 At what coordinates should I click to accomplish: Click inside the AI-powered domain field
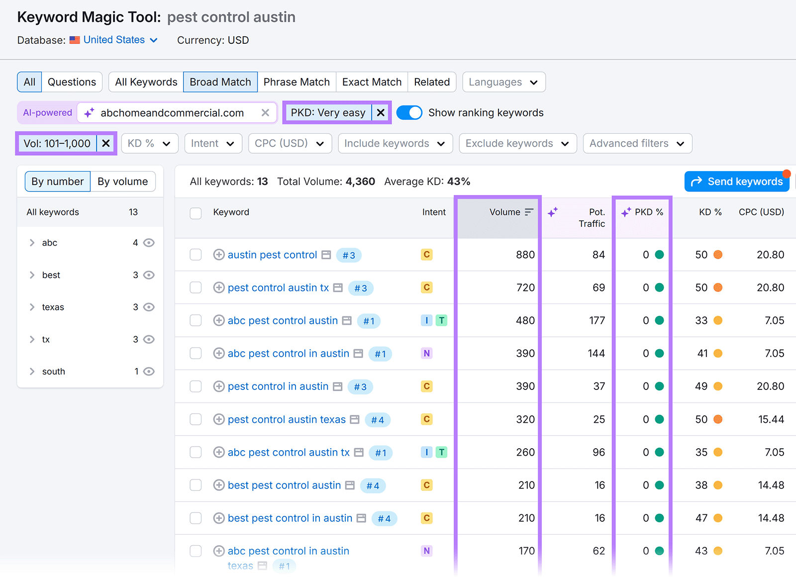[x=174, y=112]
